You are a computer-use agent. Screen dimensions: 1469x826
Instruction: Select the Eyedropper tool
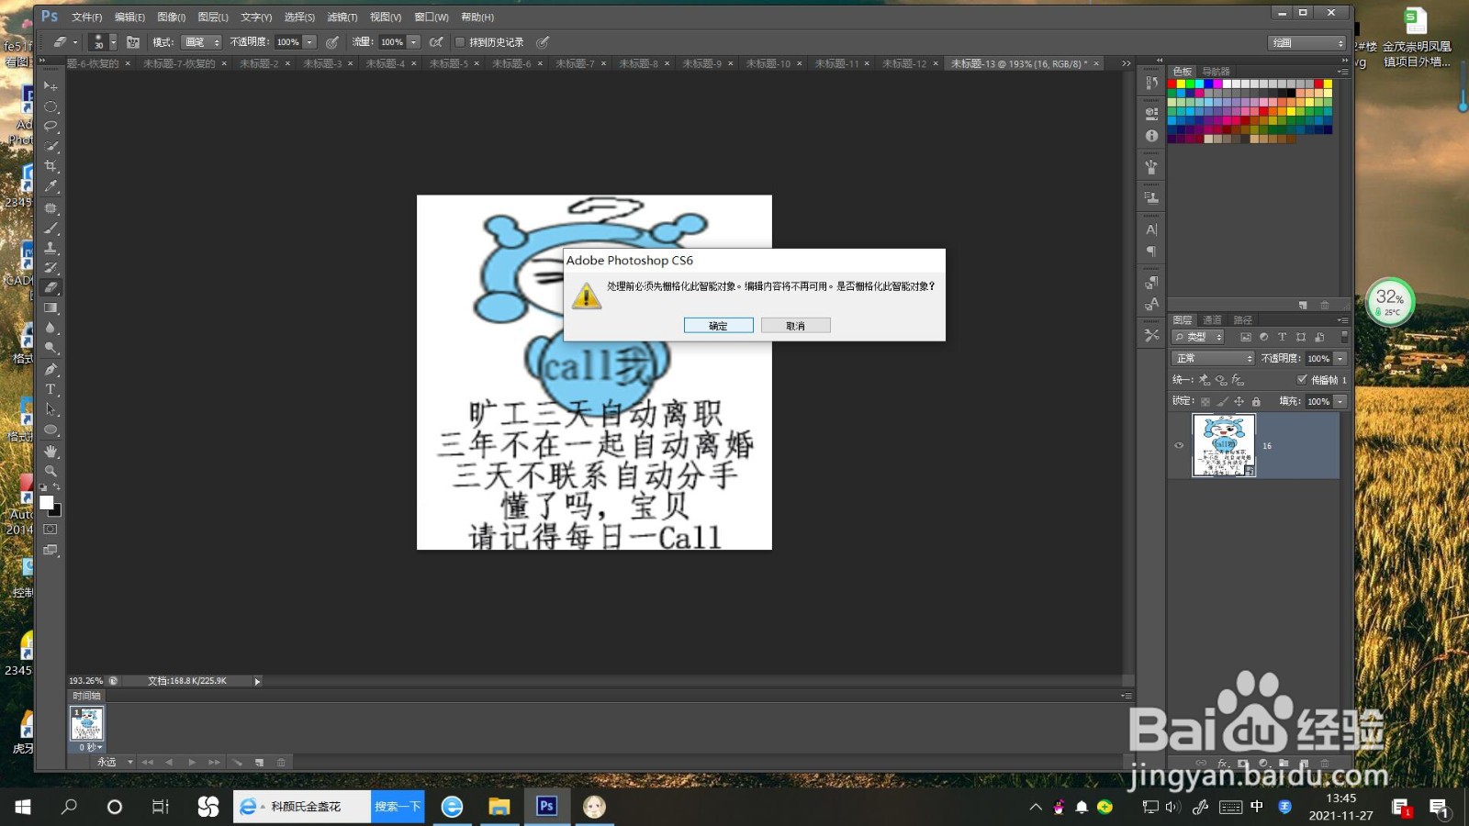pos(50,186)
